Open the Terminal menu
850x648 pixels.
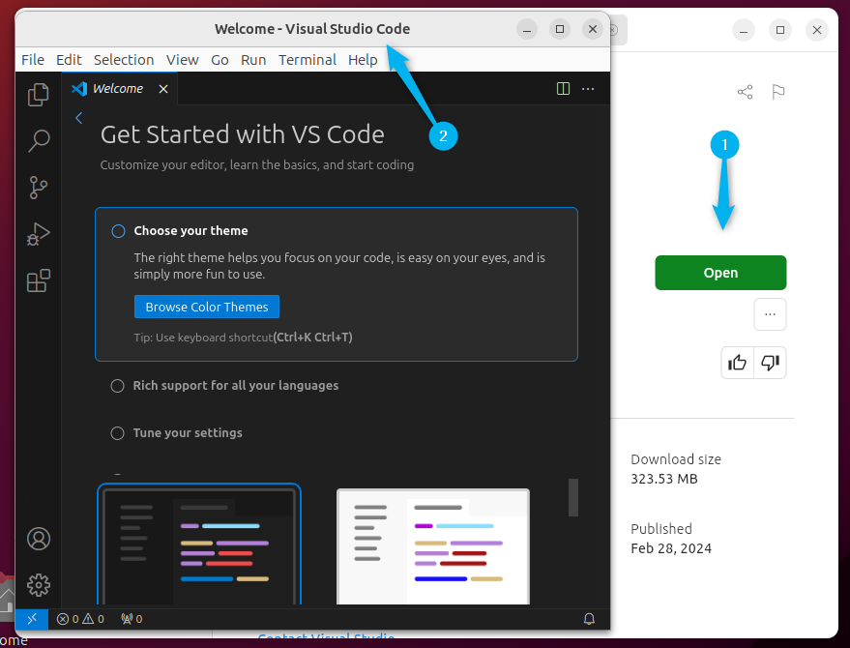(x=307, y=59)
